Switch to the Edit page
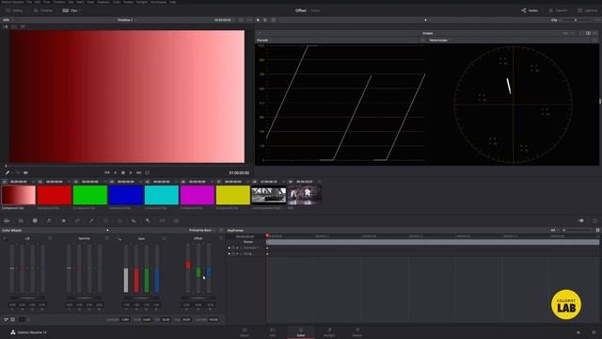The width and height of the screenshot is (602, 339). (x=272, y=332)
